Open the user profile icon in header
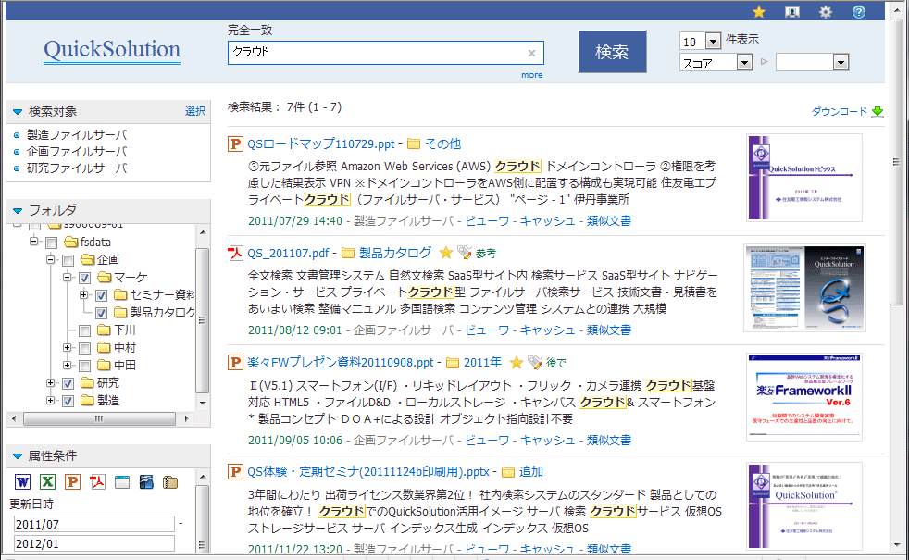Screen dimensions: 909x560 pos(791,12)
